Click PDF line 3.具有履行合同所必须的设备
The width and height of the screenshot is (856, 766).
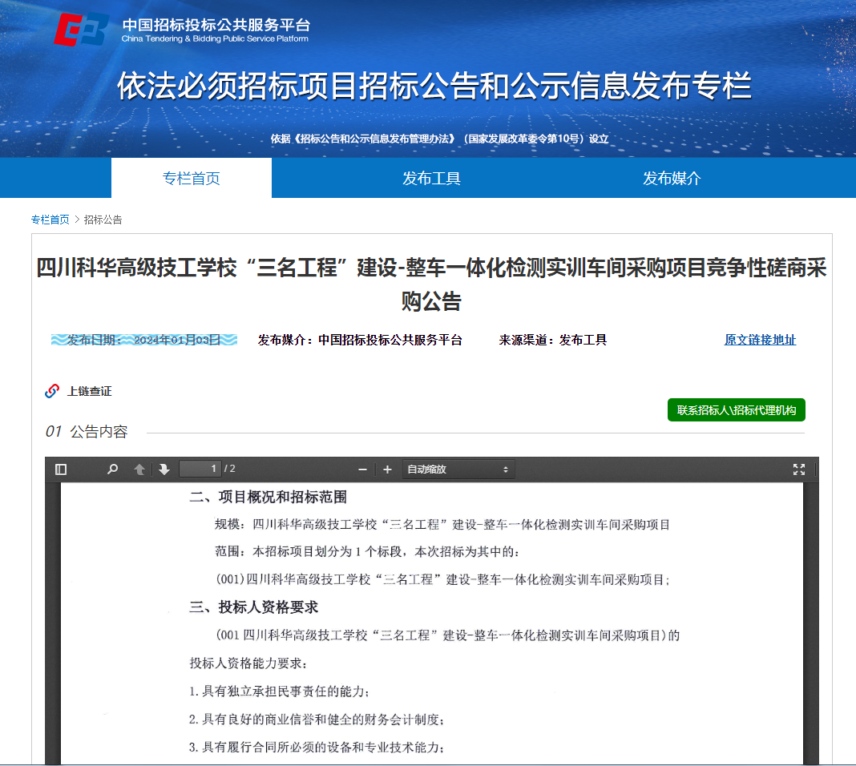click(x=317, y=748)
